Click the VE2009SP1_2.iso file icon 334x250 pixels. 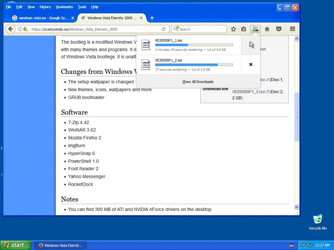tap(146, 65)
